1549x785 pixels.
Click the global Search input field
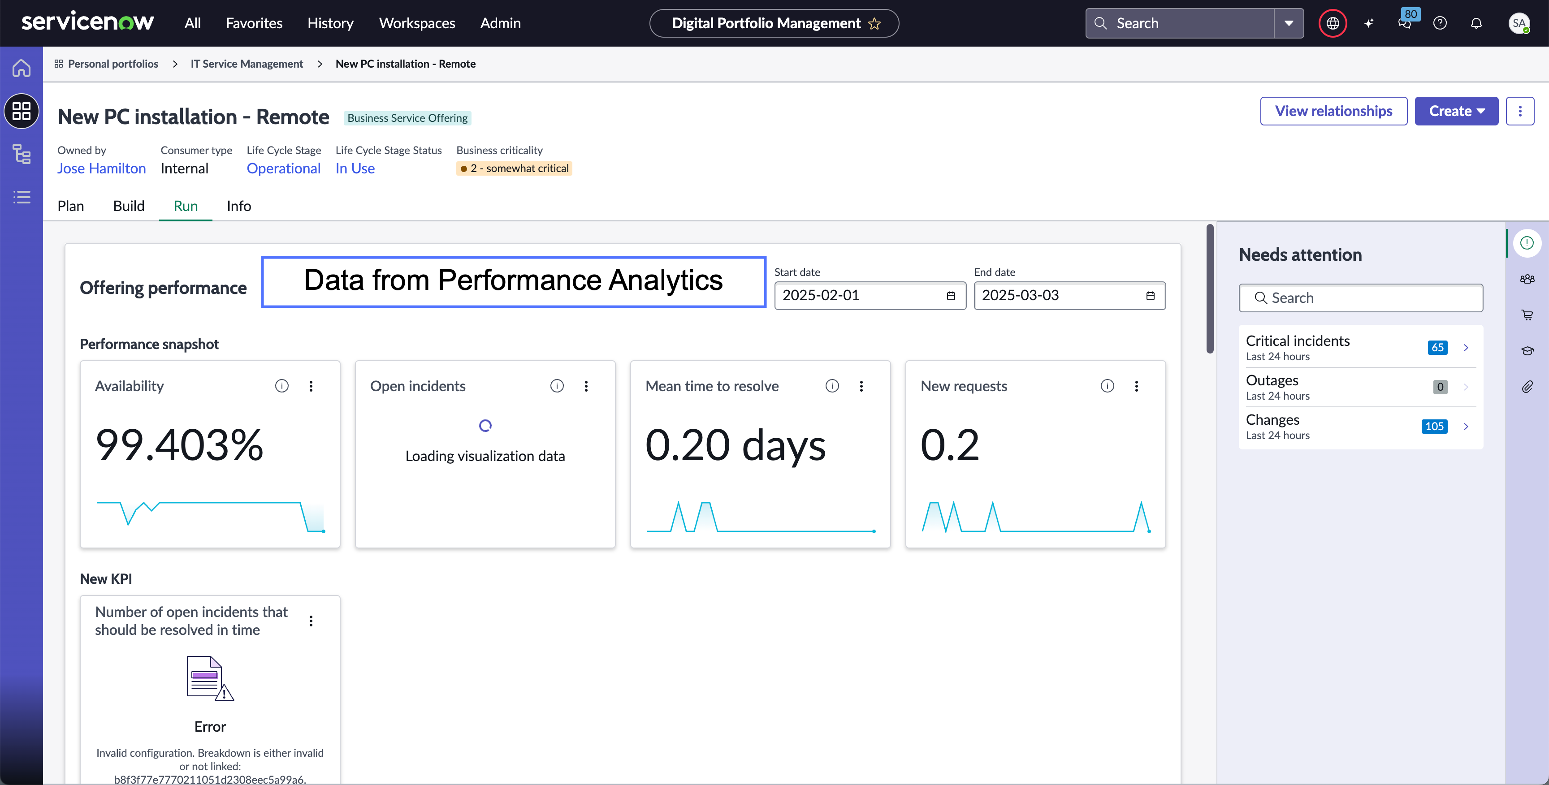click(1180, 23)
